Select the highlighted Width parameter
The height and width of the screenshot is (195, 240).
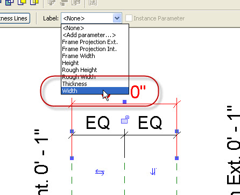pos(95,91)
